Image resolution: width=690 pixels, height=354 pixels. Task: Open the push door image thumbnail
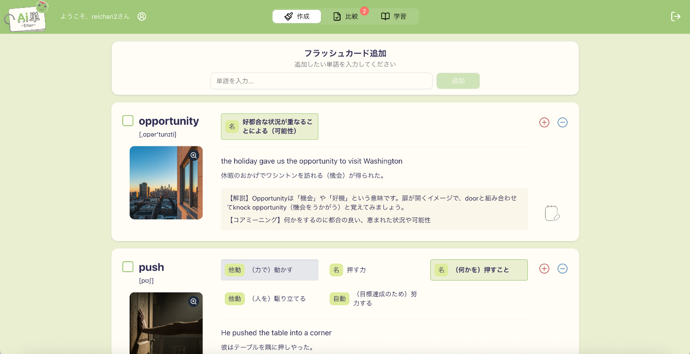tap(166, 323)
